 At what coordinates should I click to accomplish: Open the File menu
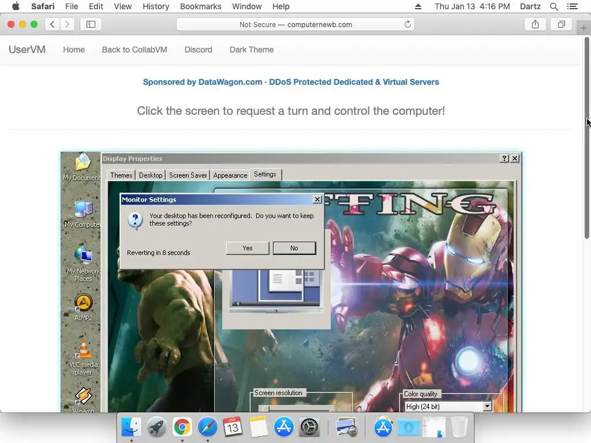coord(71,6)
